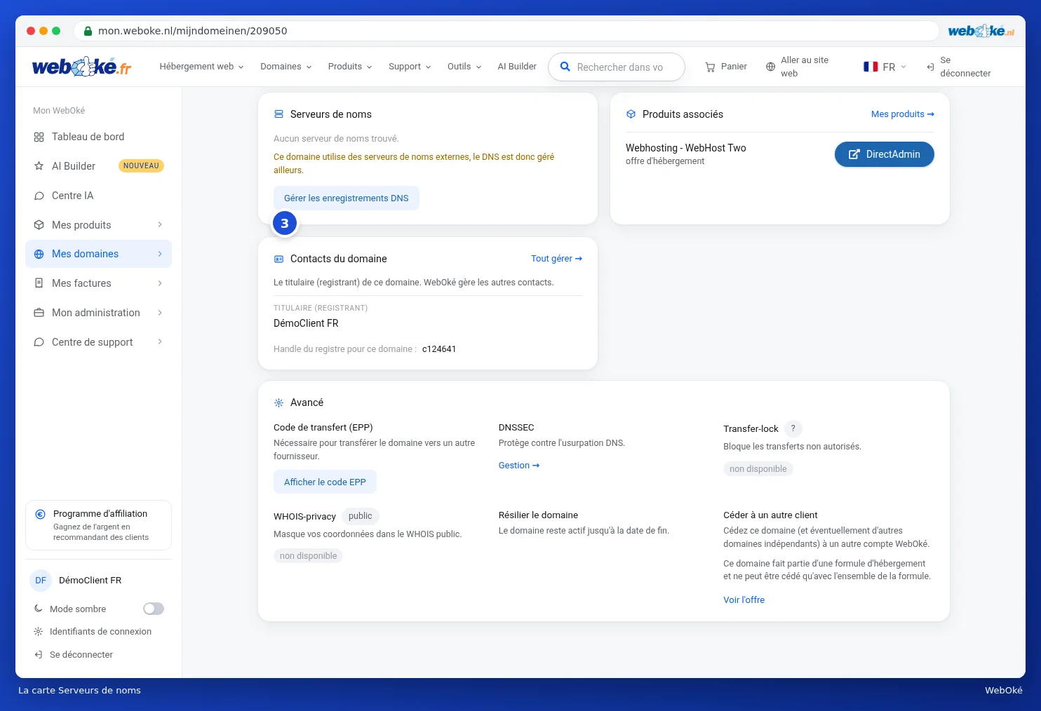Click the Mes produits box icon
This screenshot has width=1041, height=711.
39,225
